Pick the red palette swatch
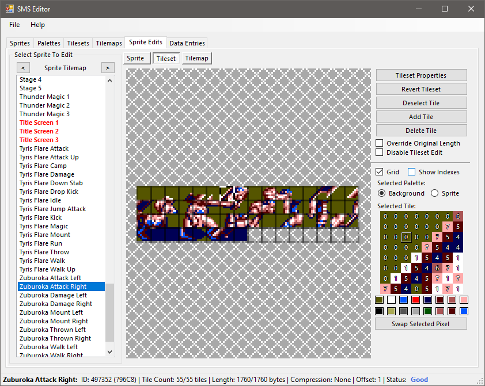The height and width of the screenshot is (386, 485). coord(415,300)
